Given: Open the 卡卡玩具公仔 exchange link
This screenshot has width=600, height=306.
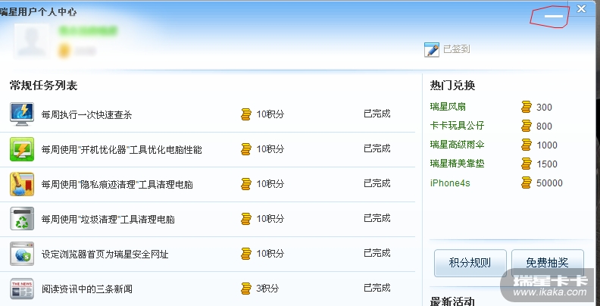Looking at the screenshot, I should pos(457,126).
